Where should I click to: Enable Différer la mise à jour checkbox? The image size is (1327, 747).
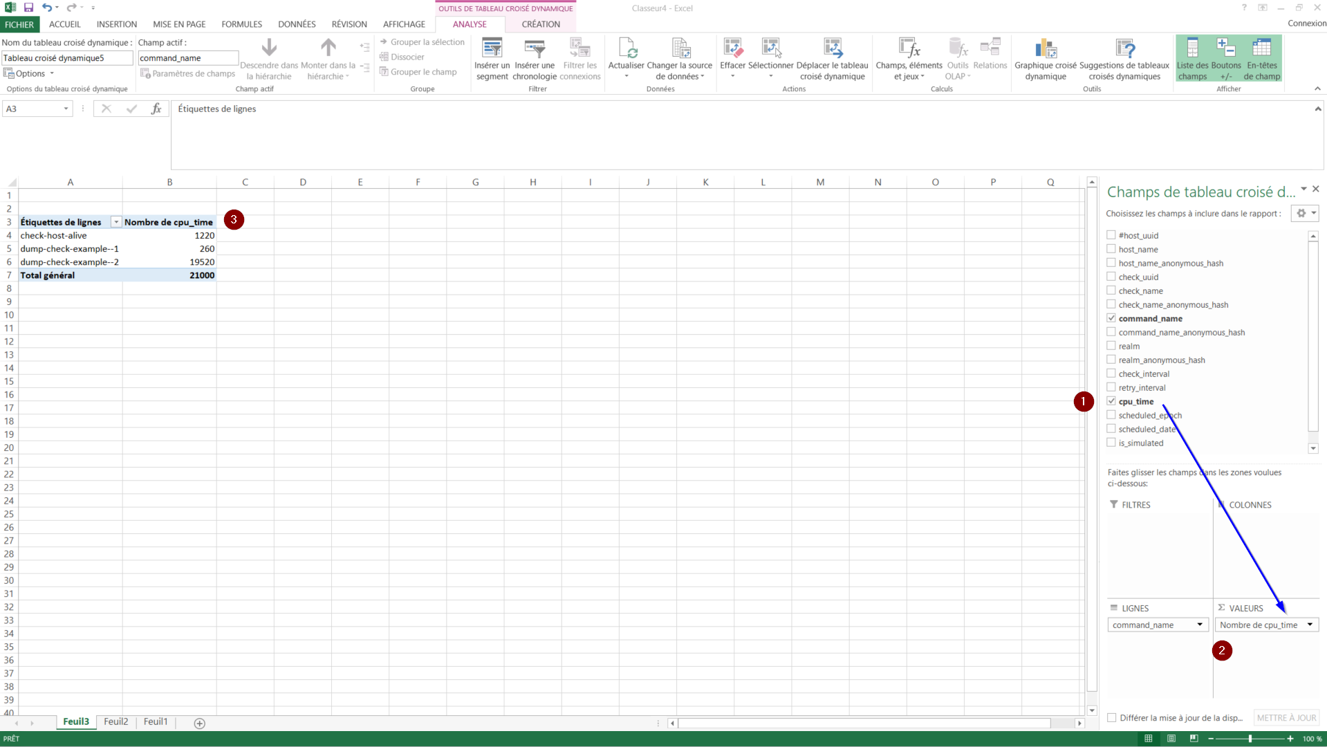(1112, 718)
